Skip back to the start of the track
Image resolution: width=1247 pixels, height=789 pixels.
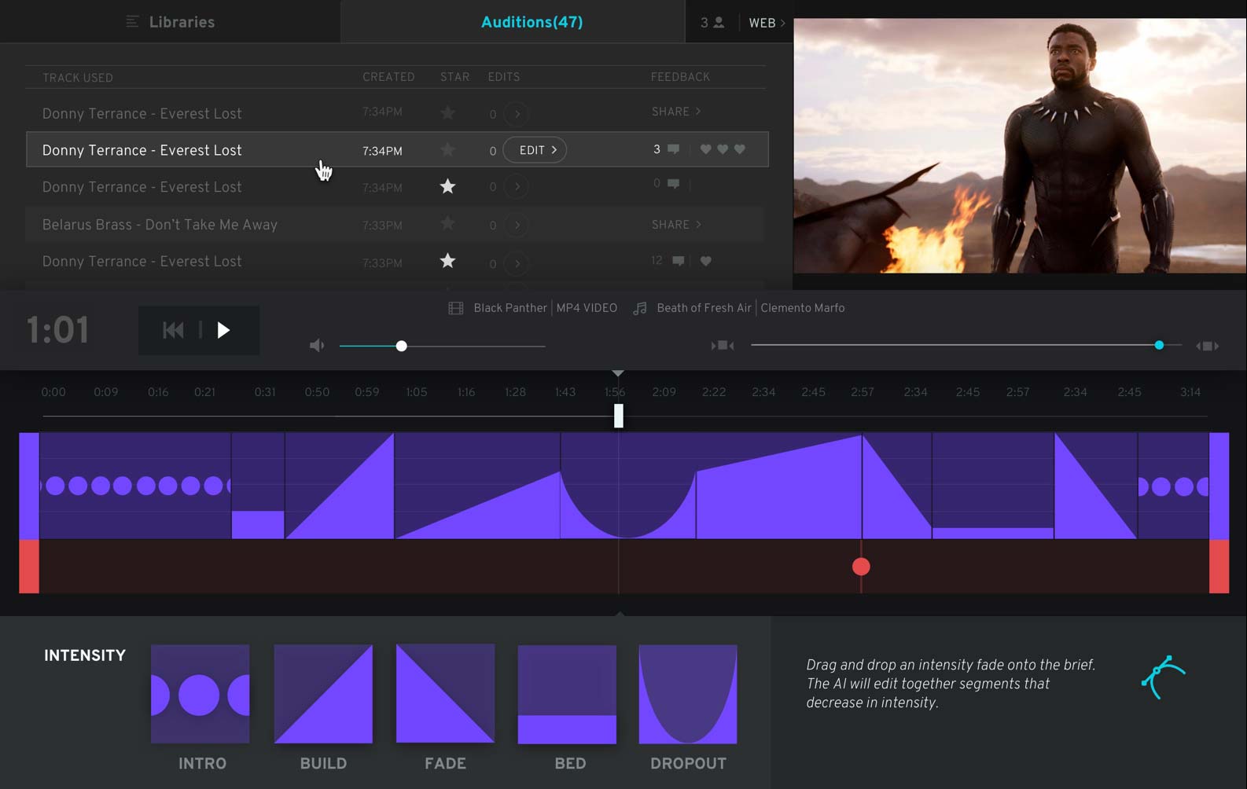tap(173, 330)
